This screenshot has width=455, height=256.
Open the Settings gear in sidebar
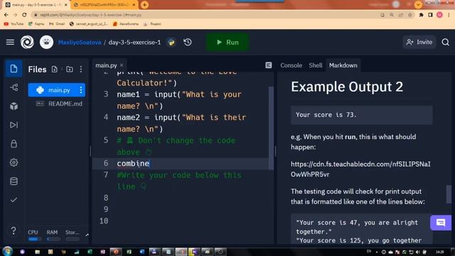[14, 163]
